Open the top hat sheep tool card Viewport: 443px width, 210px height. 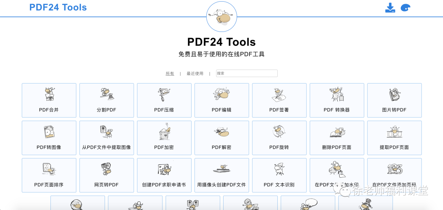pos(365,203)
